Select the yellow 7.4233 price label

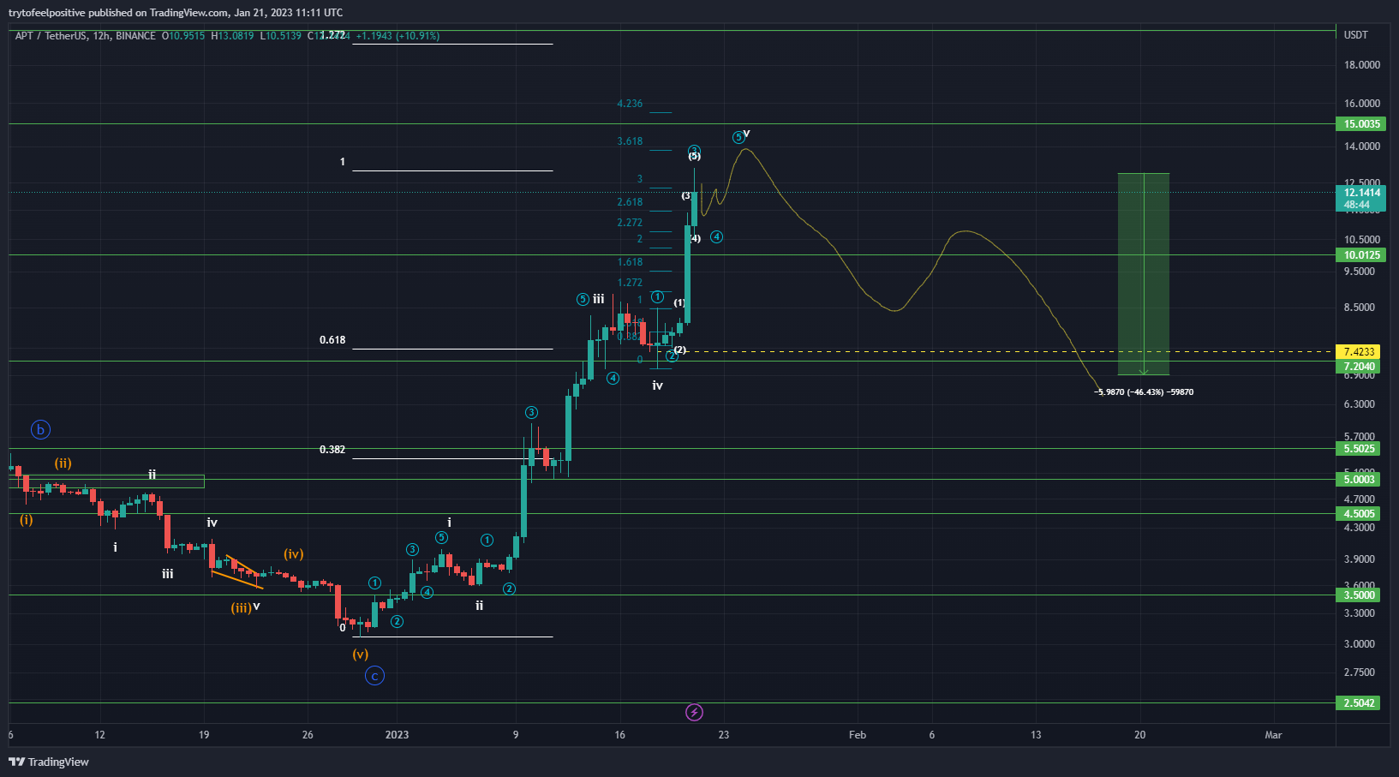coord(1359,352)
